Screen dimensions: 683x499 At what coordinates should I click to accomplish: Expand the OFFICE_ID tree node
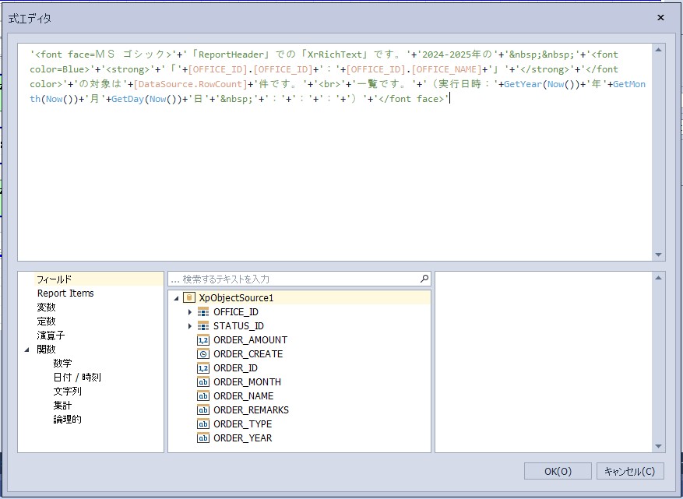coord(189,312)
